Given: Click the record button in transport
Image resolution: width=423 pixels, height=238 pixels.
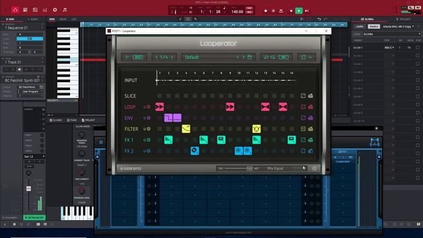Looking at the screenshot, I should (266, 11).
